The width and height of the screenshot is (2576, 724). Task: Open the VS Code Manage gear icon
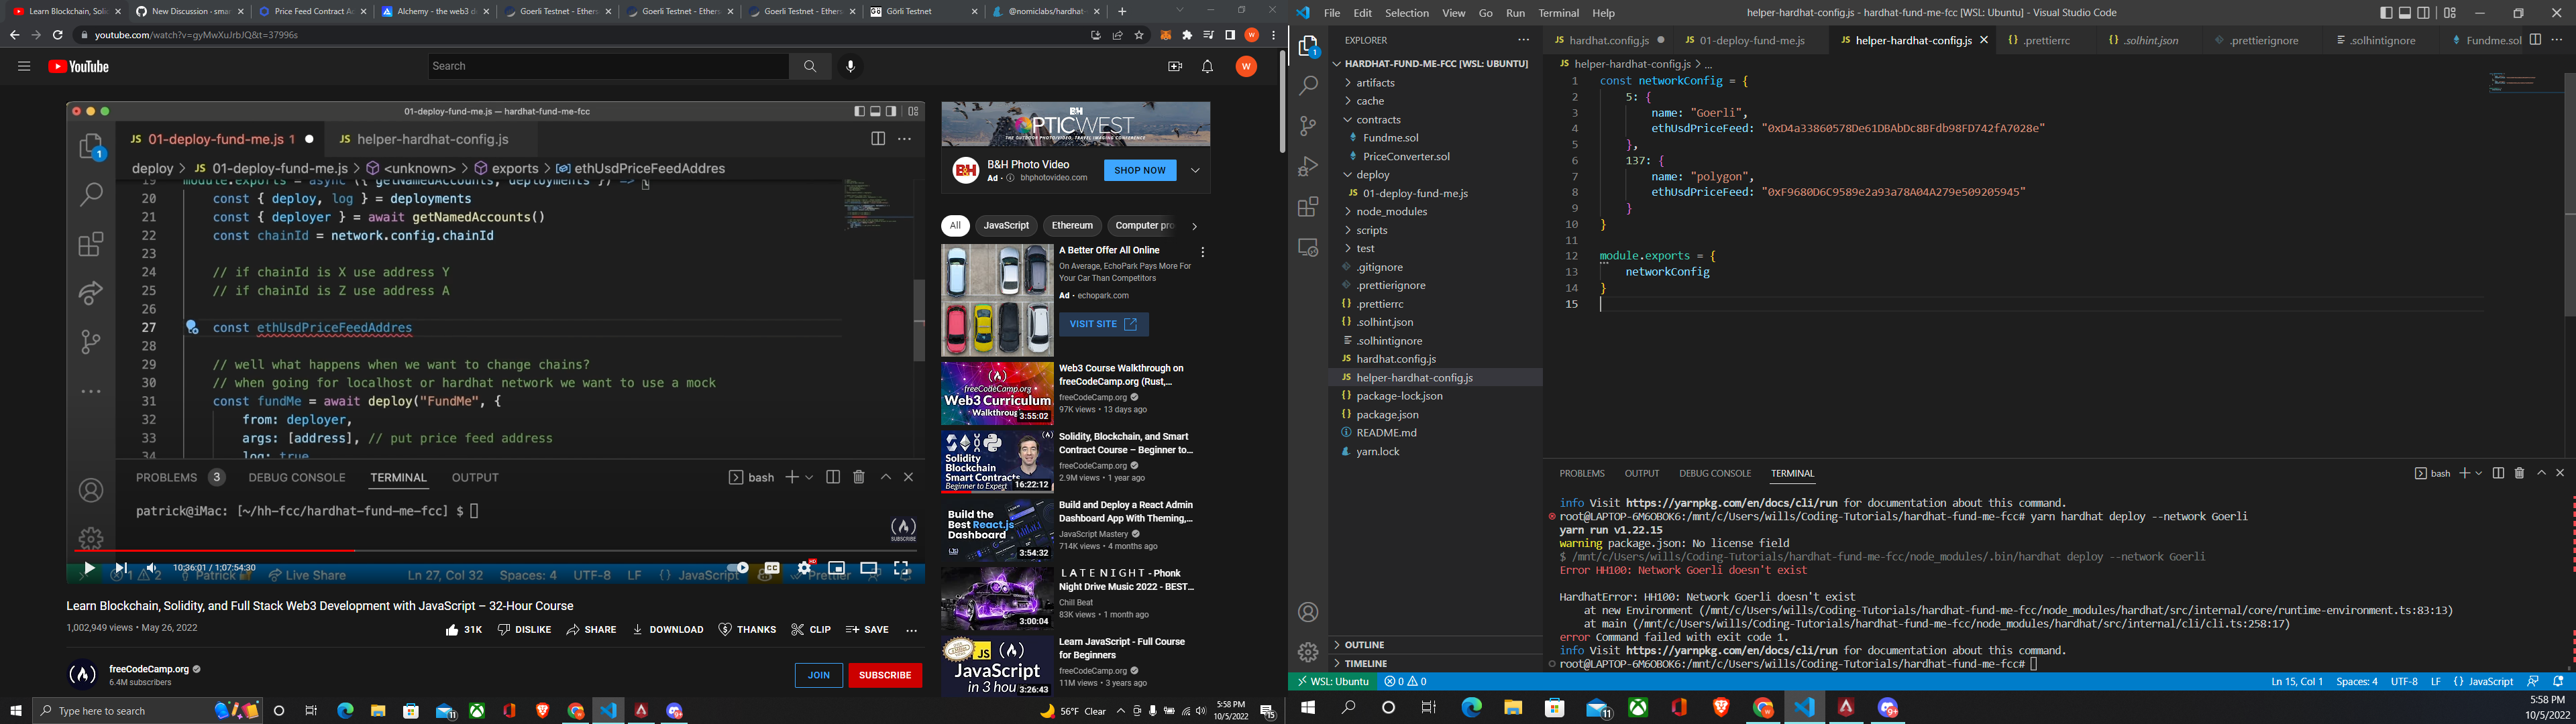pyautogui.click(x=1308, y=652)
